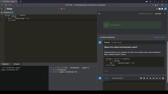168x94 pixels.
Task: Open the list menu icon beside the book icon
Action: 157,9
